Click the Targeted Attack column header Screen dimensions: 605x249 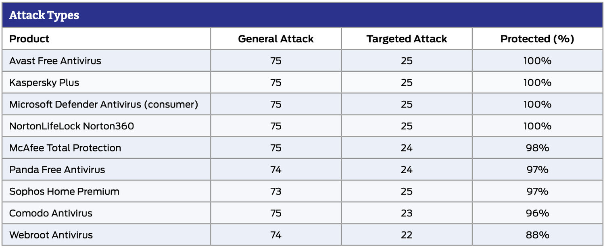click(407, 39)
